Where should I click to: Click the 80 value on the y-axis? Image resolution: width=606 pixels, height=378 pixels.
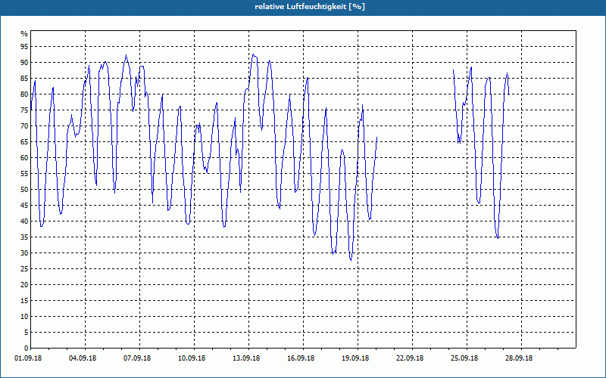click(x=24, y=94)
